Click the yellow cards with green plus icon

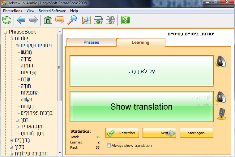(99, 20)
